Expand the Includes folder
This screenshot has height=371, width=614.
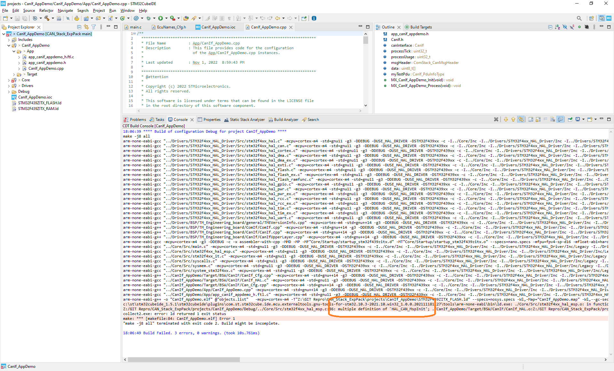(9, 40)
